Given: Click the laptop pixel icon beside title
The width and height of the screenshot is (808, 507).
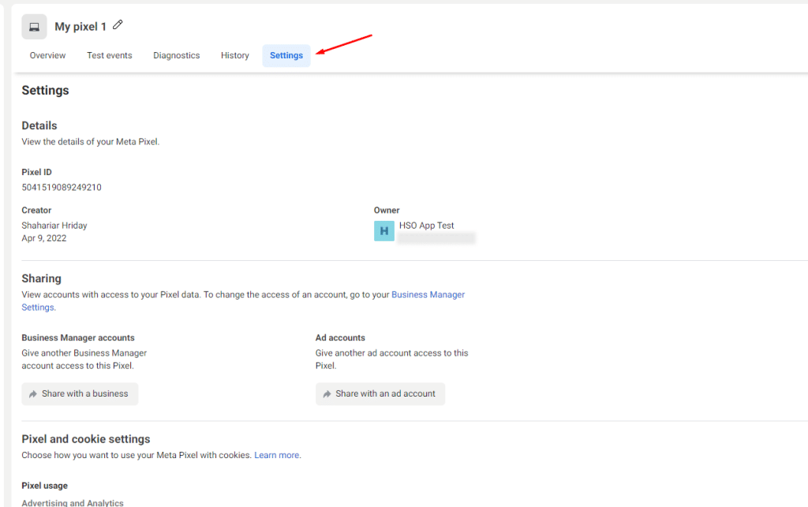Looking at the screenshot, I should coord(34,27).
